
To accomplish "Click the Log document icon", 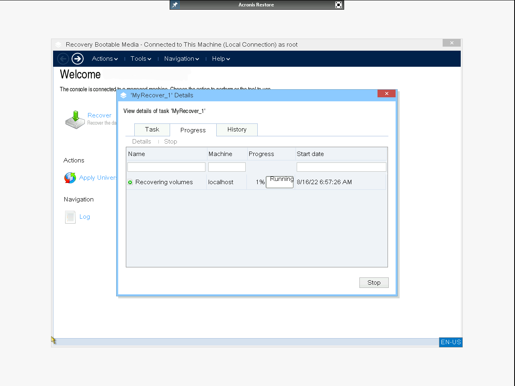I will [x=70, y=217].
